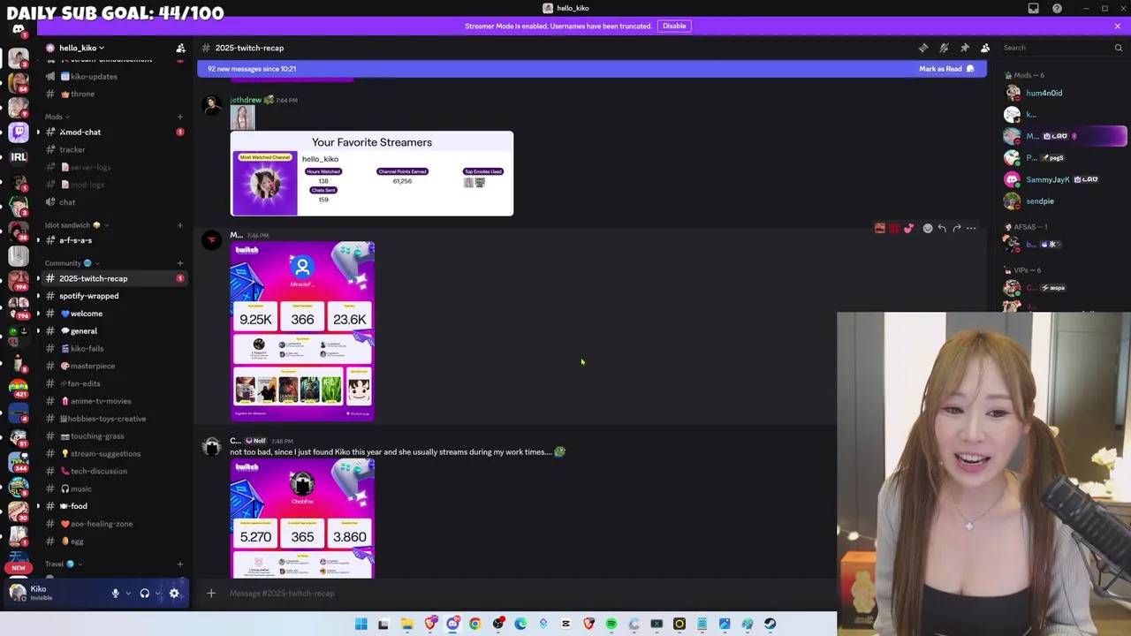The width and height of the screenshot is (1131, 636).
Task: Open the Your Favorite Streamers image
Action: click(372, 174)
